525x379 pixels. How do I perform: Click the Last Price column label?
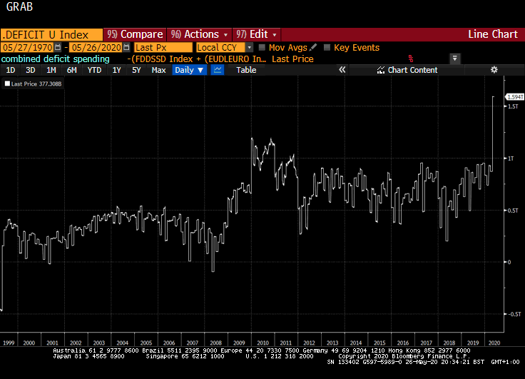coord(292,59)
